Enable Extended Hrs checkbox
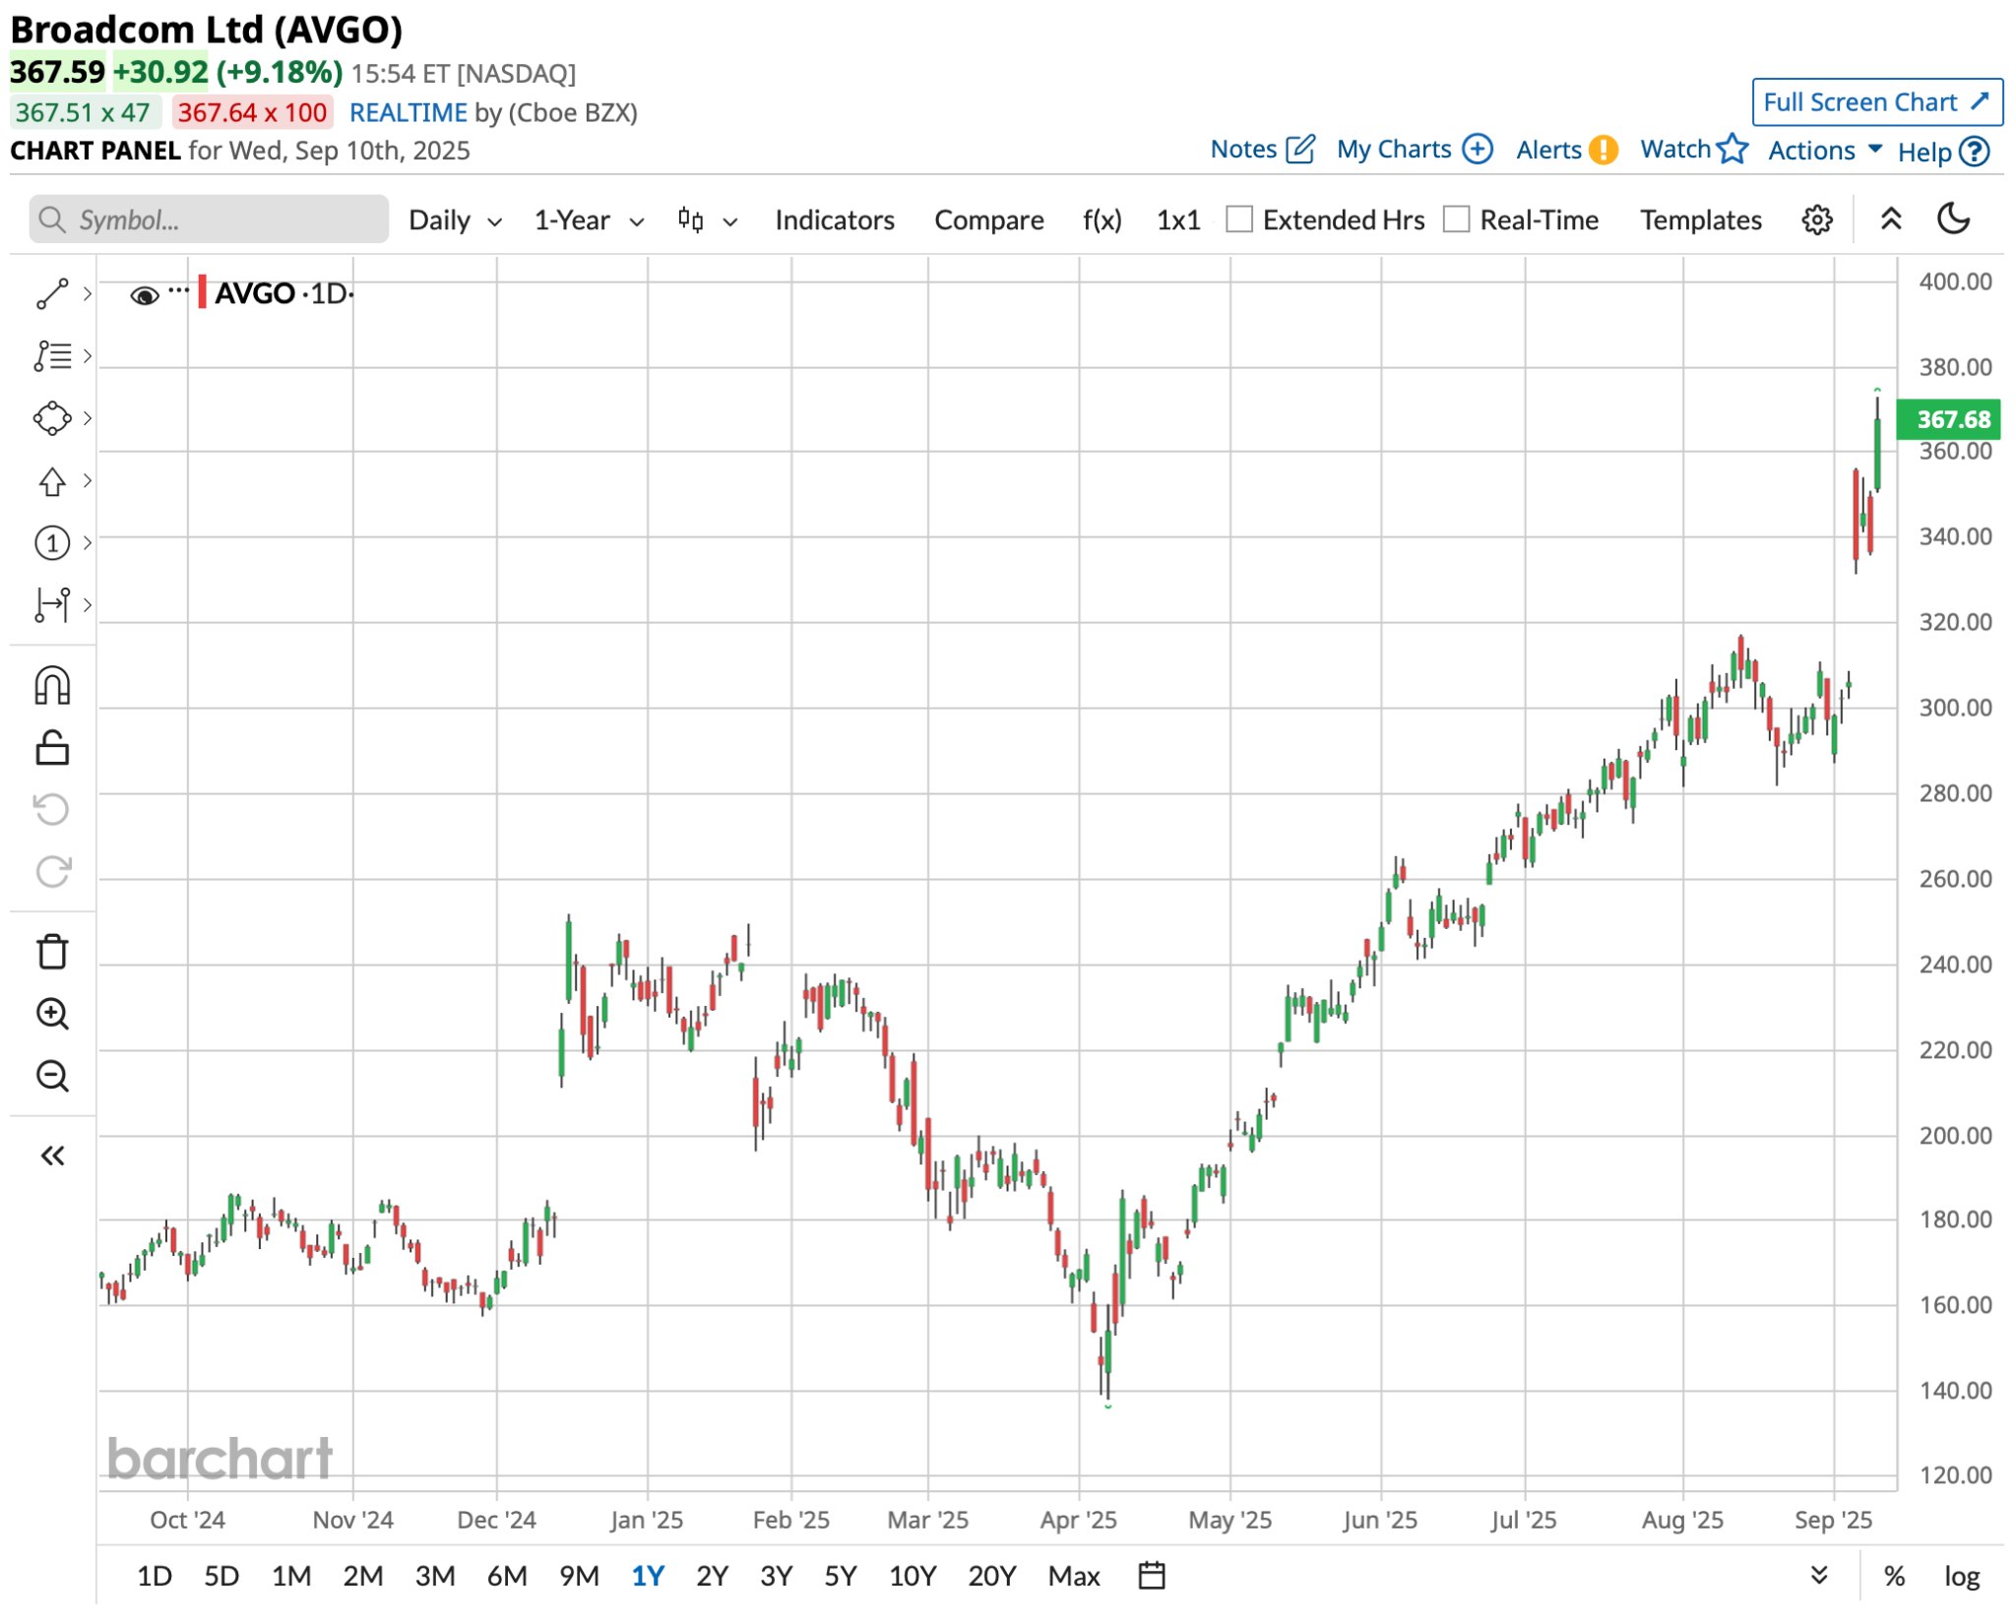Image resolution: width=2016 pixels, height=1622 pixels. (1238, 219)
